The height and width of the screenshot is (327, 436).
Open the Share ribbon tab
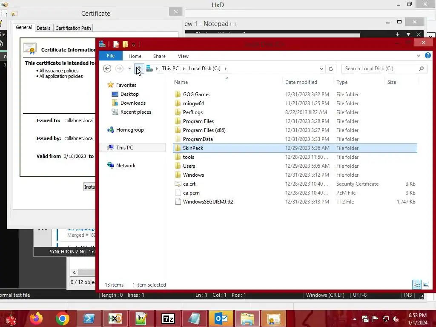tap(159, 56)
